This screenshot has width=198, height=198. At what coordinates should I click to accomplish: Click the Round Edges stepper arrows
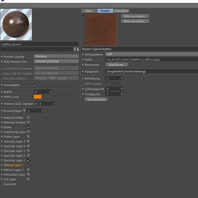(43, 111)
